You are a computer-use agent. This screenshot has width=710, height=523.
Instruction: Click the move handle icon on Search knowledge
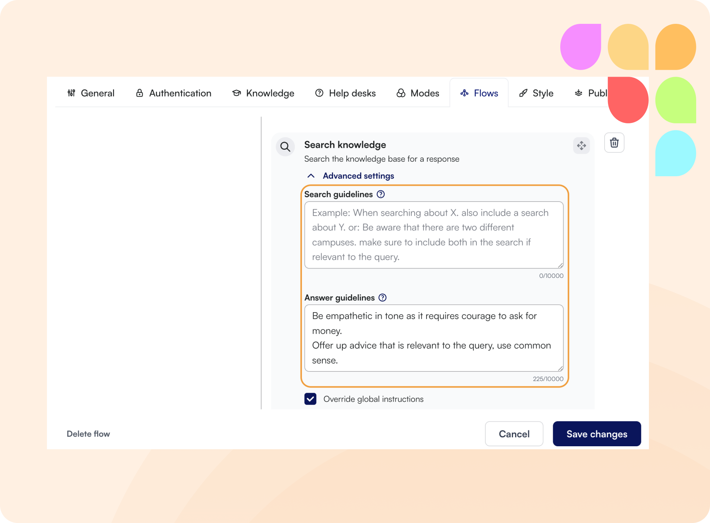coord(581,145)
